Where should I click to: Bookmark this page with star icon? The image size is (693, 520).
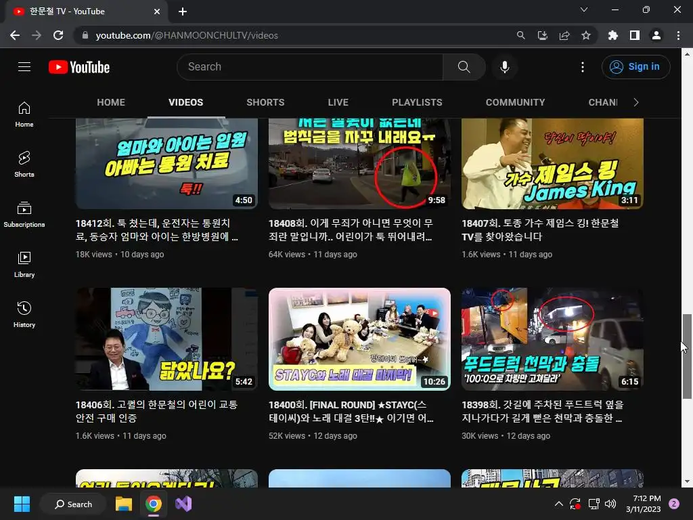[586, 35]
